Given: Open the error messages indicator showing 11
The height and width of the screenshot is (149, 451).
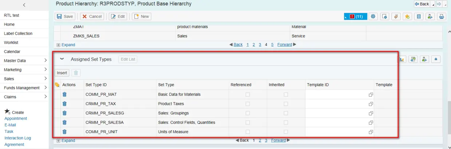Looking at the screenshot, I should (x=355, y=16).
